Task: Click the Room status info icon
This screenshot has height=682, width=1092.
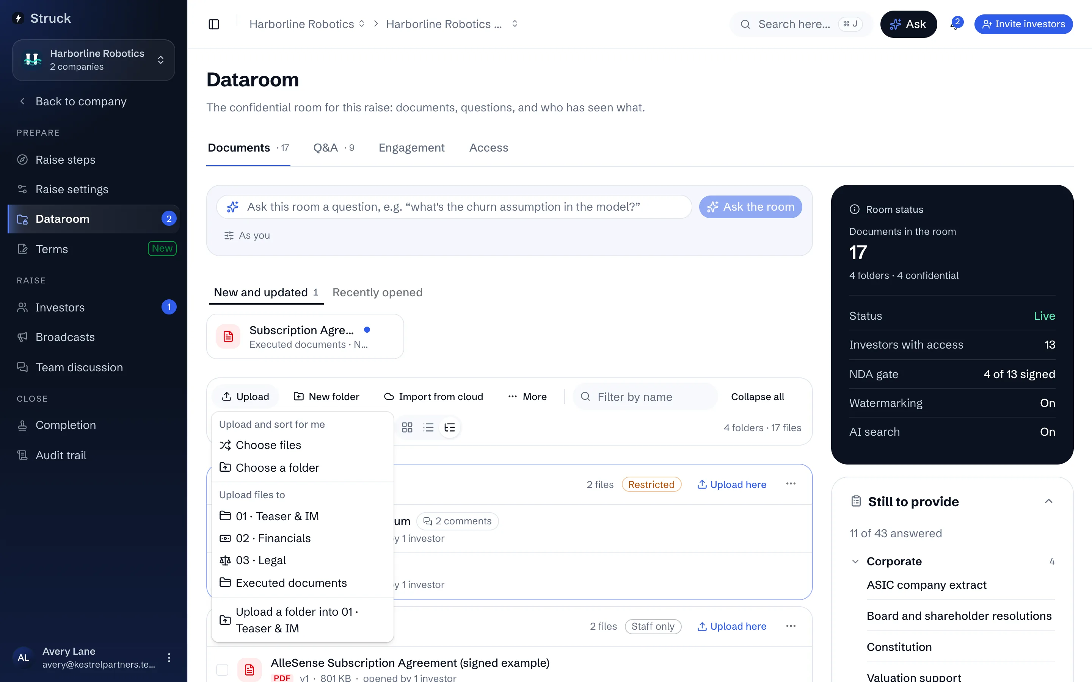Action: tap(854, 209)
